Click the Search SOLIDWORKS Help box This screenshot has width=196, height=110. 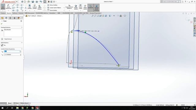coord(170,2)
